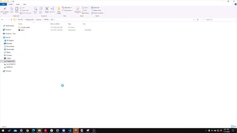The height and width of the screenshot is (133, 237).
Task: Refresh the current folder view
Action: [197, 20]
